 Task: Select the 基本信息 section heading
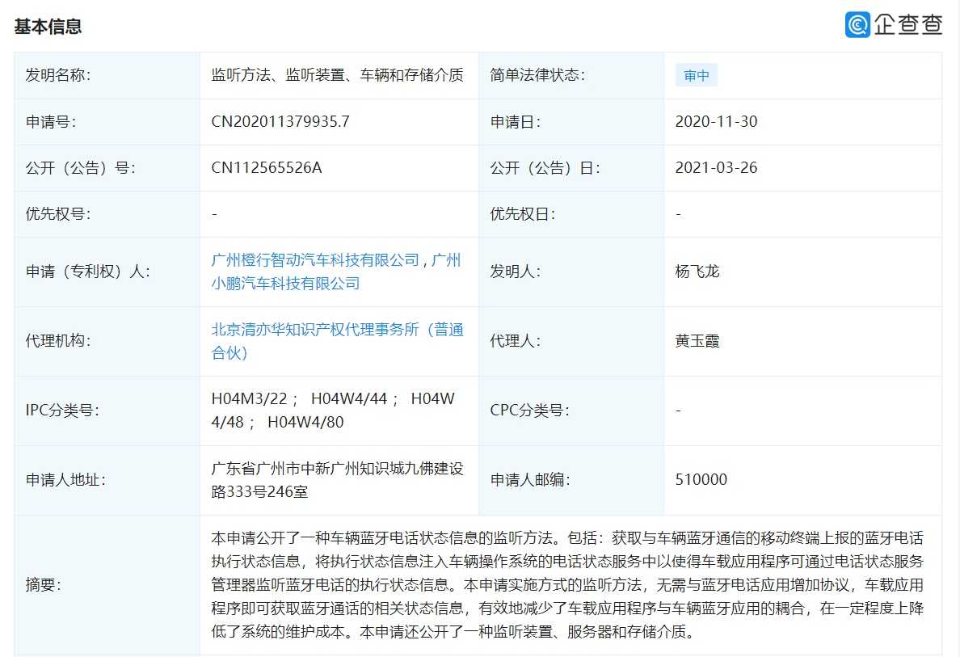coord(48,27)
